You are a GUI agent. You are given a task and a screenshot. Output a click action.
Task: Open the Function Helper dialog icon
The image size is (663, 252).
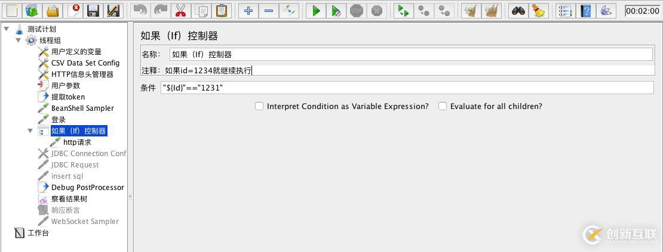[566, 11]
